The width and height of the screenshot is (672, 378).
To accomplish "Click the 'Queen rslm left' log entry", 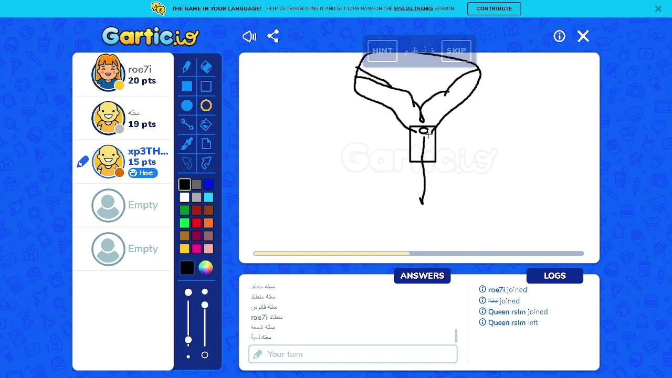I will (x=509, y=322).
